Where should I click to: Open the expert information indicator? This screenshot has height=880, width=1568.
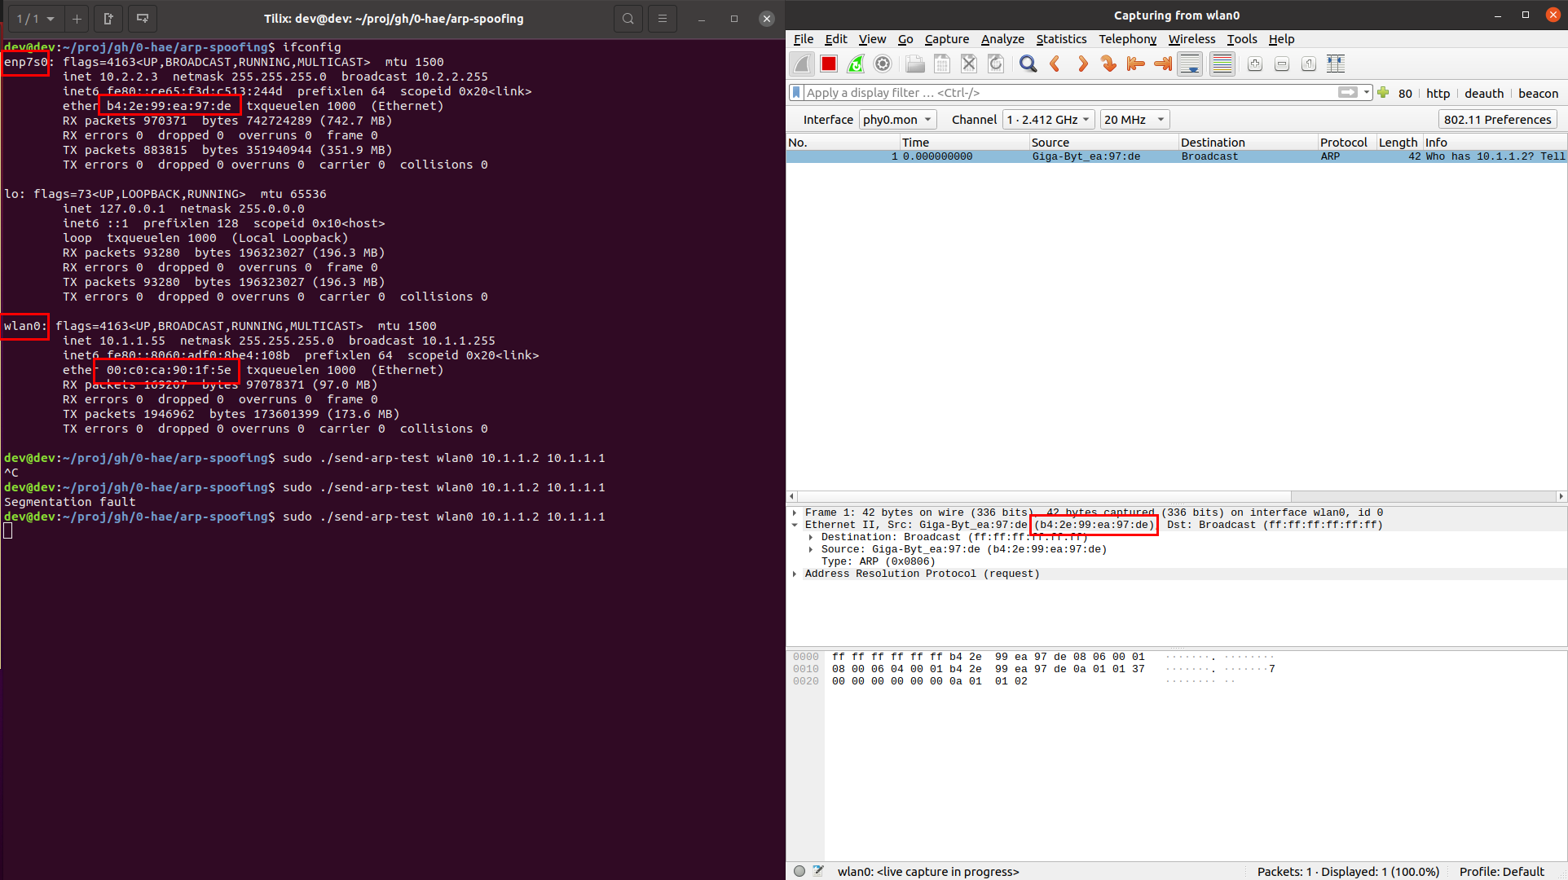pyautogui.click(x=799, y=870)
